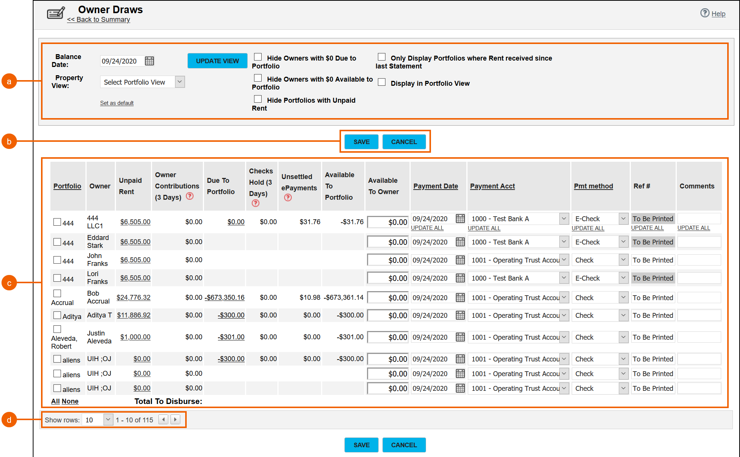Click the Help question mark icon
740x457 pixels.
[x=705, y=13]
